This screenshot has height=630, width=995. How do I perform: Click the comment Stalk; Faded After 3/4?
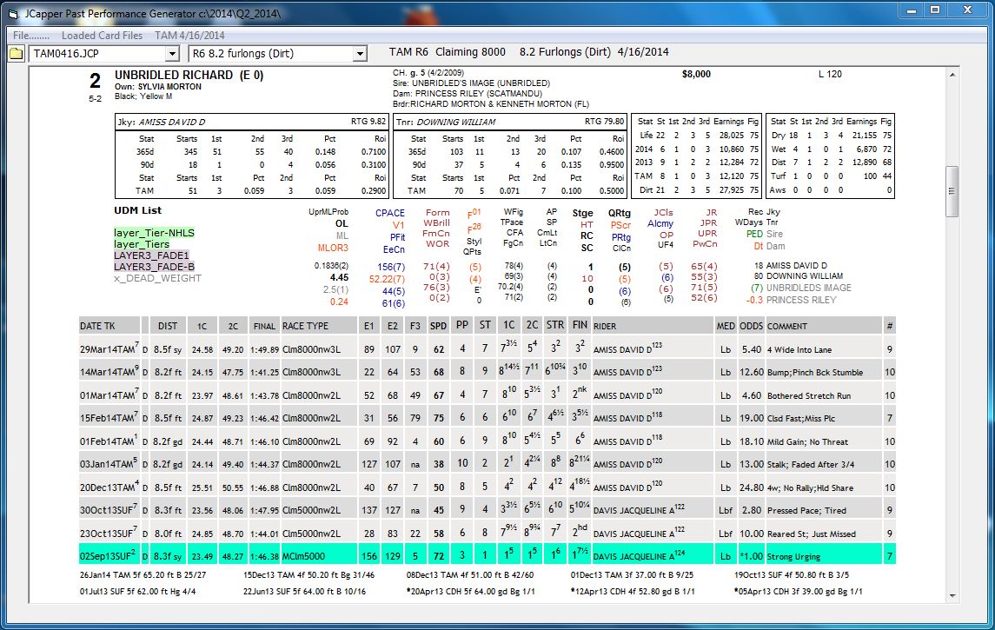coord(811,464)
